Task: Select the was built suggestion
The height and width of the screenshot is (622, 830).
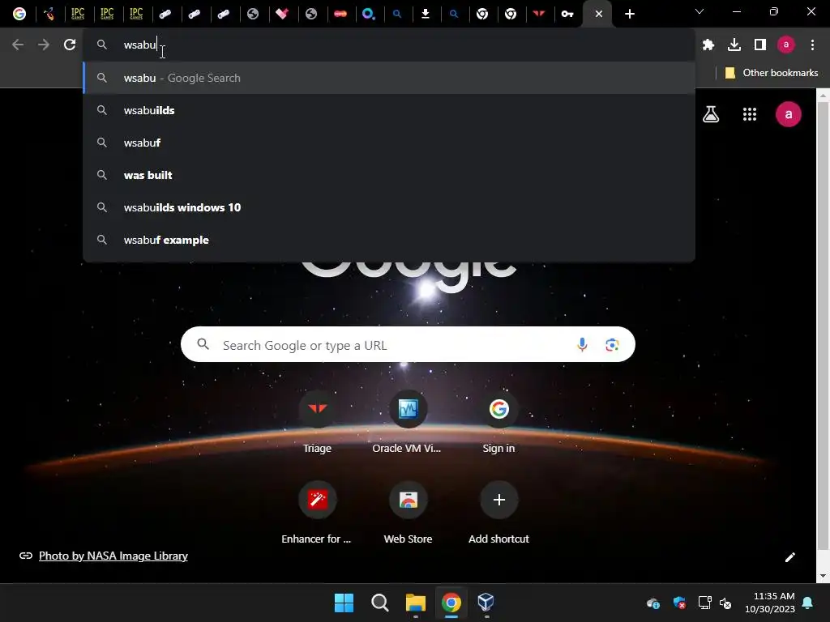Action: point(388,175)
